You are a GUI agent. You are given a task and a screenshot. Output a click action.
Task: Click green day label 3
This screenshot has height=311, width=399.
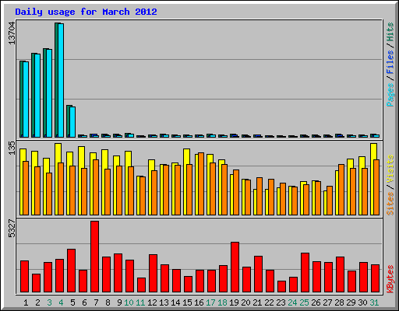coord(49,302)
